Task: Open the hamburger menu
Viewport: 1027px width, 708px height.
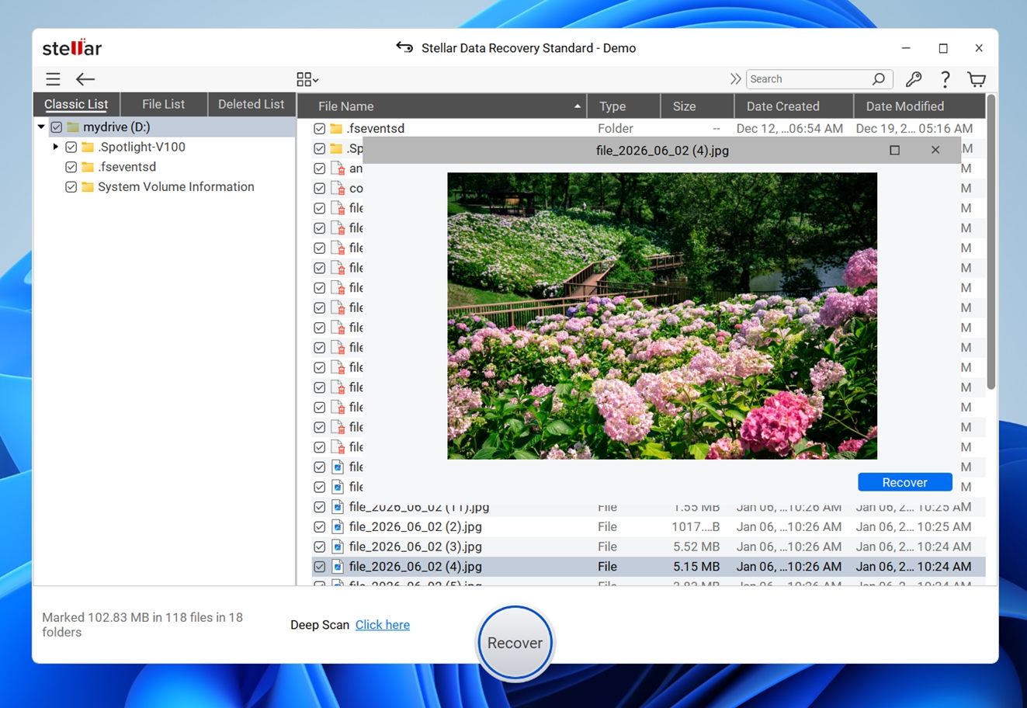Action: (52, 78)
